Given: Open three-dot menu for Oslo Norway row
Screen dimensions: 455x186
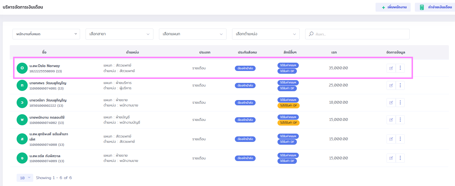Looking at the screenshot, I should (400, 68).
